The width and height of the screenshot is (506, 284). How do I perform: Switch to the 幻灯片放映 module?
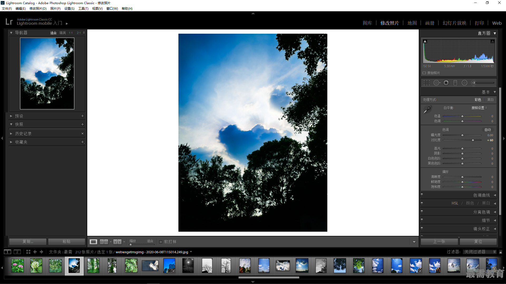pyautogui.click(x=455, y=23)
